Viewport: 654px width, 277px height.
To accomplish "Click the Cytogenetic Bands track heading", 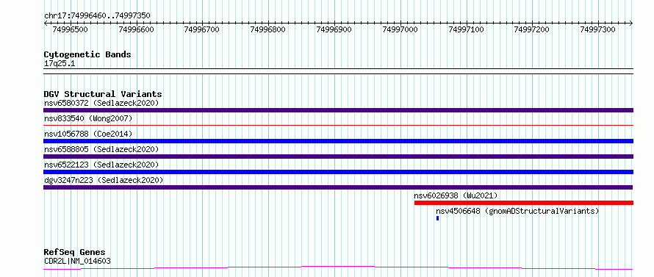I will tap(87, 54).
